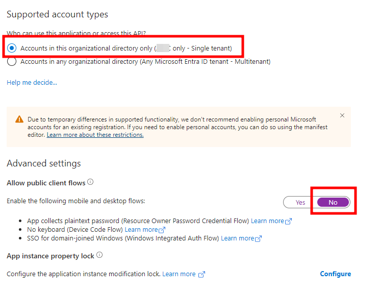The height and width of the screenshot is (291, 380).
Task: Open Learn more for Device Code Flow
Action: click(141, 230)
